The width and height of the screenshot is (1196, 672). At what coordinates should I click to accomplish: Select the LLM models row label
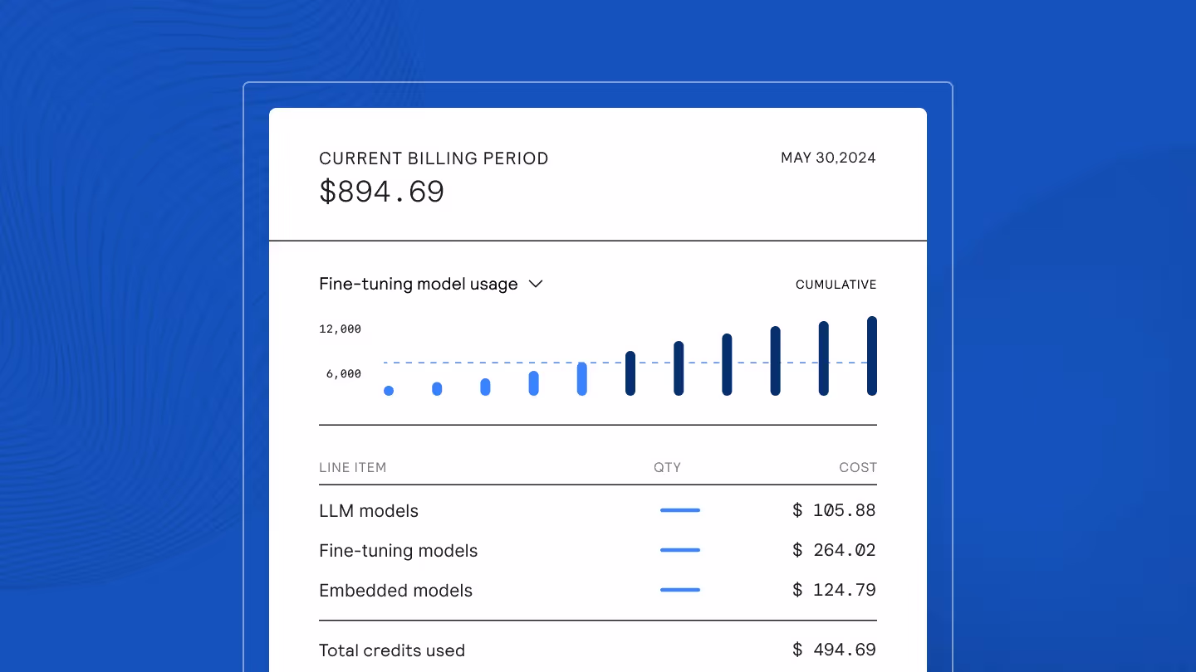369,511
